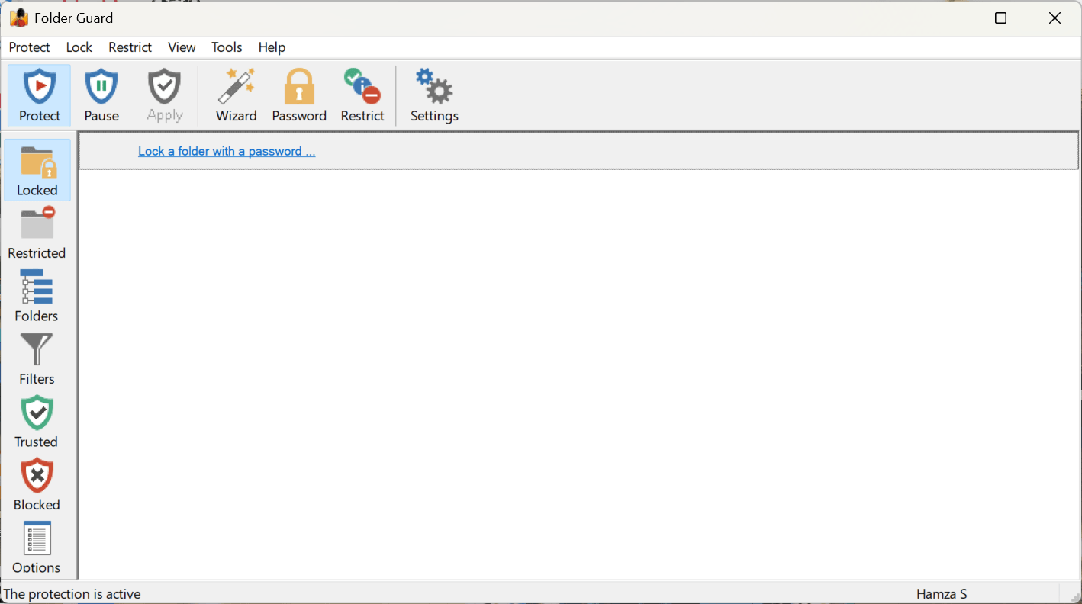This screenshot has height=604, width=1082.
Task: Show the Trusted programs view
Action: coord(37,422)
